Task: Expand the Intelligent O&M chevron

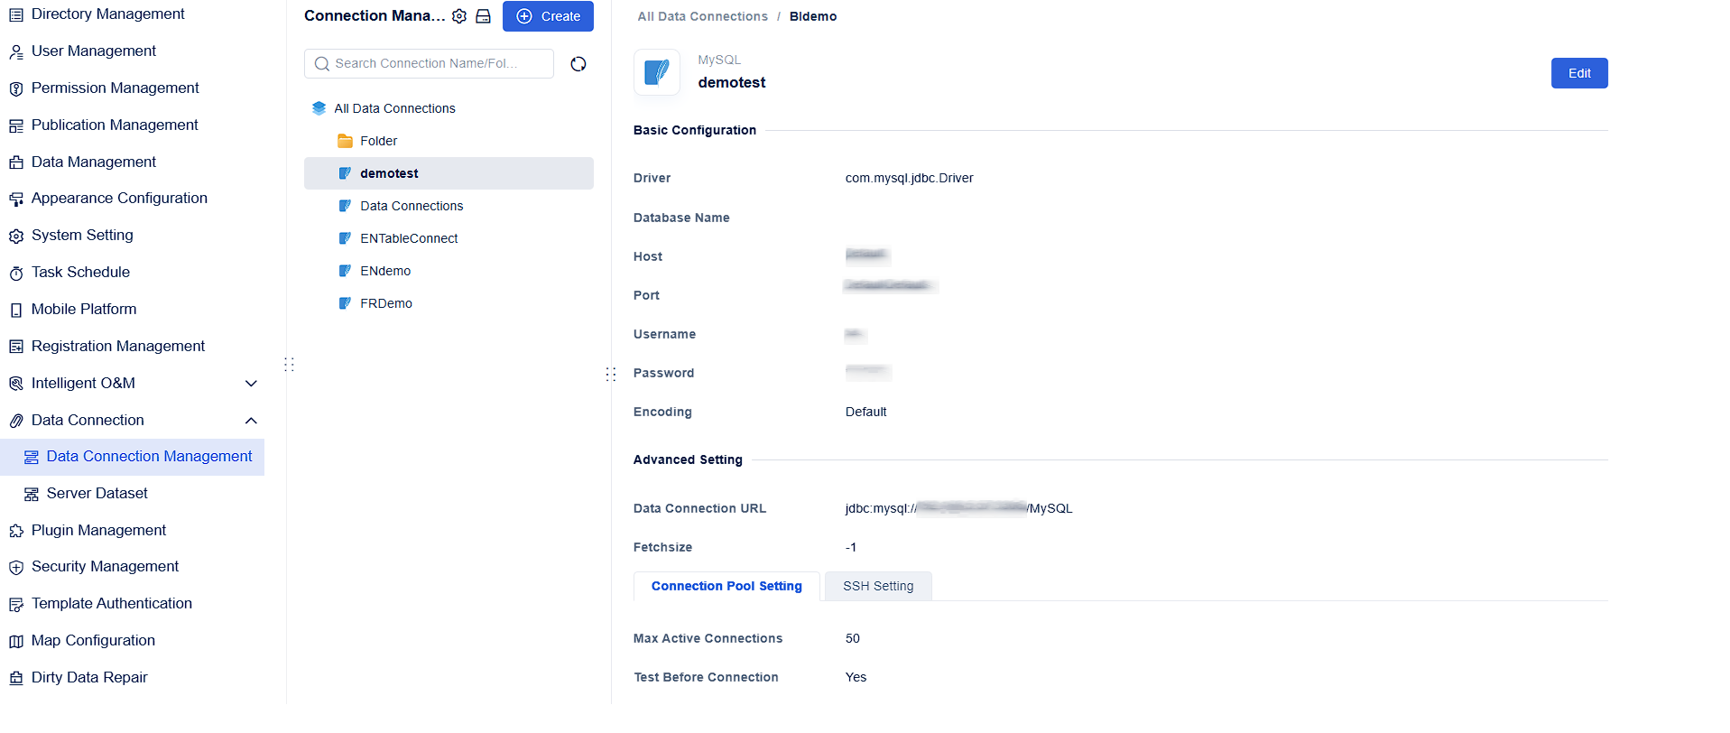Action: click(252, 384)
